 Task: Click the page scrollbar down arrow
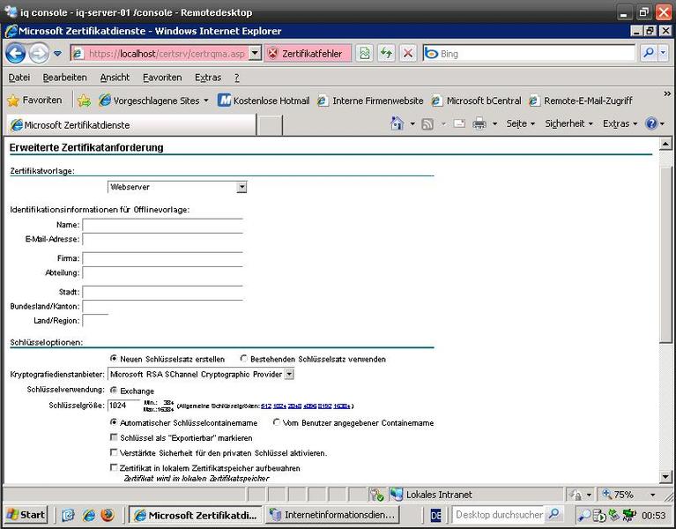pos(665,477)
